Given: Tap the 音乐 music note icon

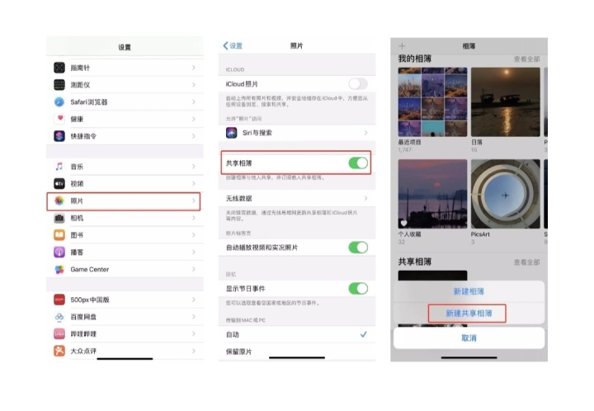Looking at the screenshot, I should pyautogui.click(x=59, y=166).
